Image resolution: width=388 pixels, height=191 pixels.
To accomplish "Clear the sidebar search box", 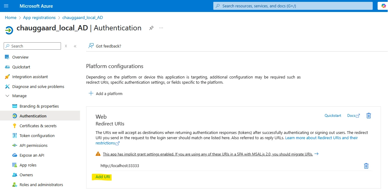I will click(66, 46).
